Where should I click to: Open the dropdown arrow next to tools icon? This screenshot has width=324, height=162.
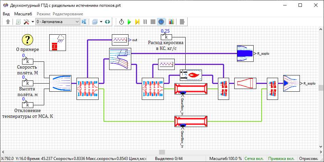pos(33,22)
